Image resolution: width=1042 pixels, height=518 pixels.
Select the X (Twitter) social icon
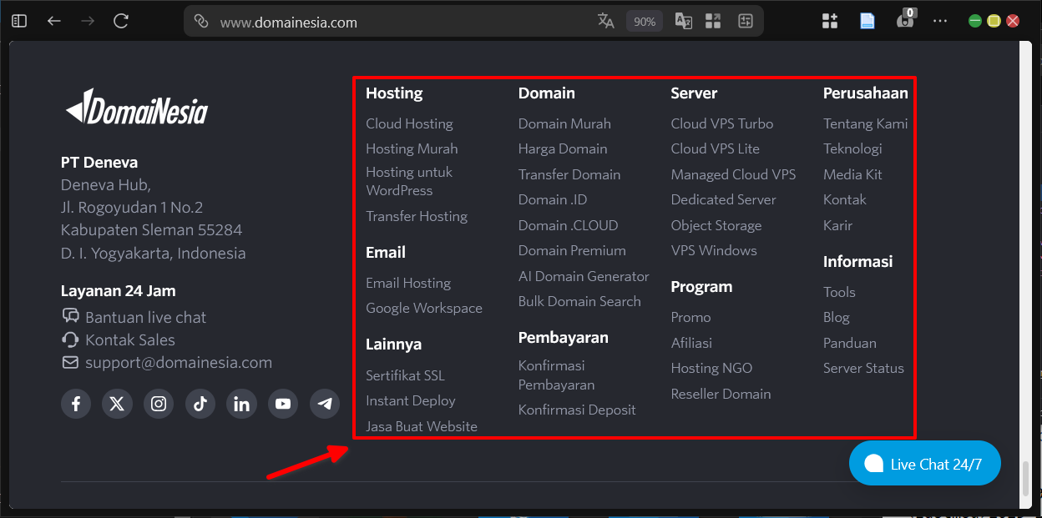tap(117, 403)
